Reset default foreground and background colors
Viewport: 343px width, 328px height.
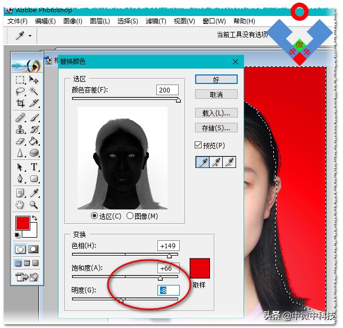coord(17,236)
